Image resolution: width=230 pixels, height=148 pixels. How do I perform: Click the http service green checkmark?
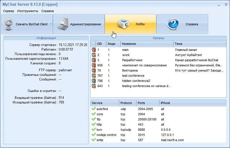[x=94, y=124]
